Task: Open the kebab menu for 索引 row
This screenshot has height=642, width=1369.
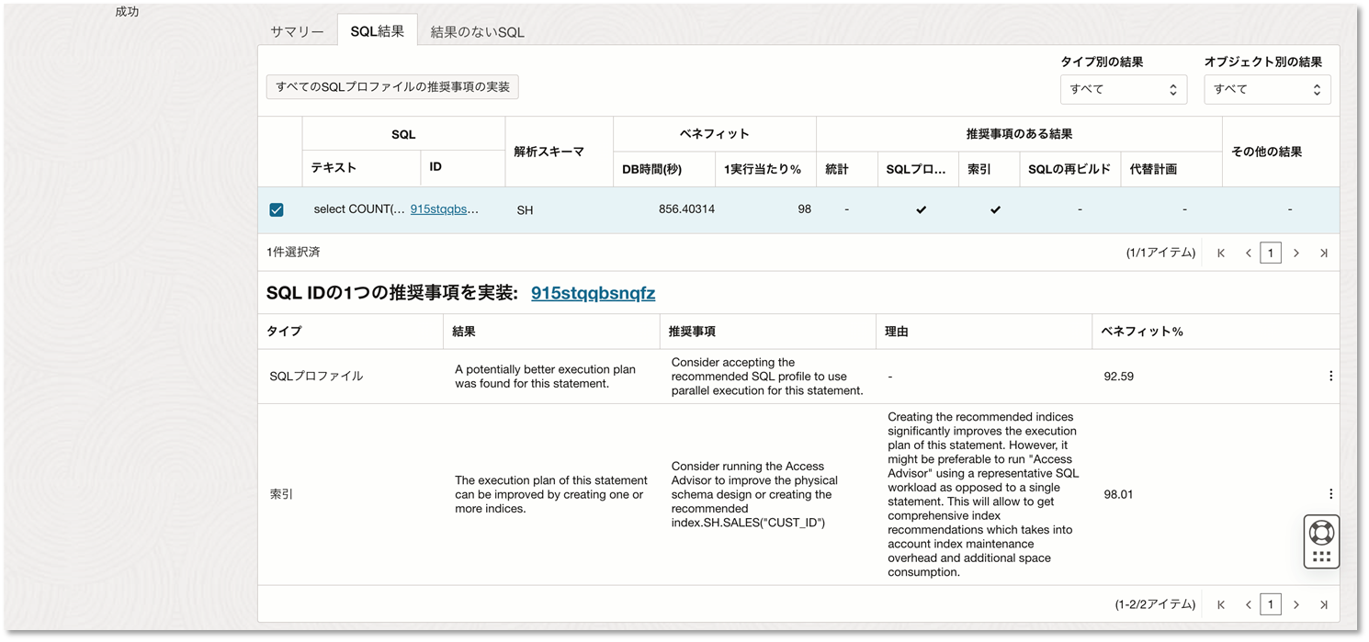Action: click(1330, 494)
